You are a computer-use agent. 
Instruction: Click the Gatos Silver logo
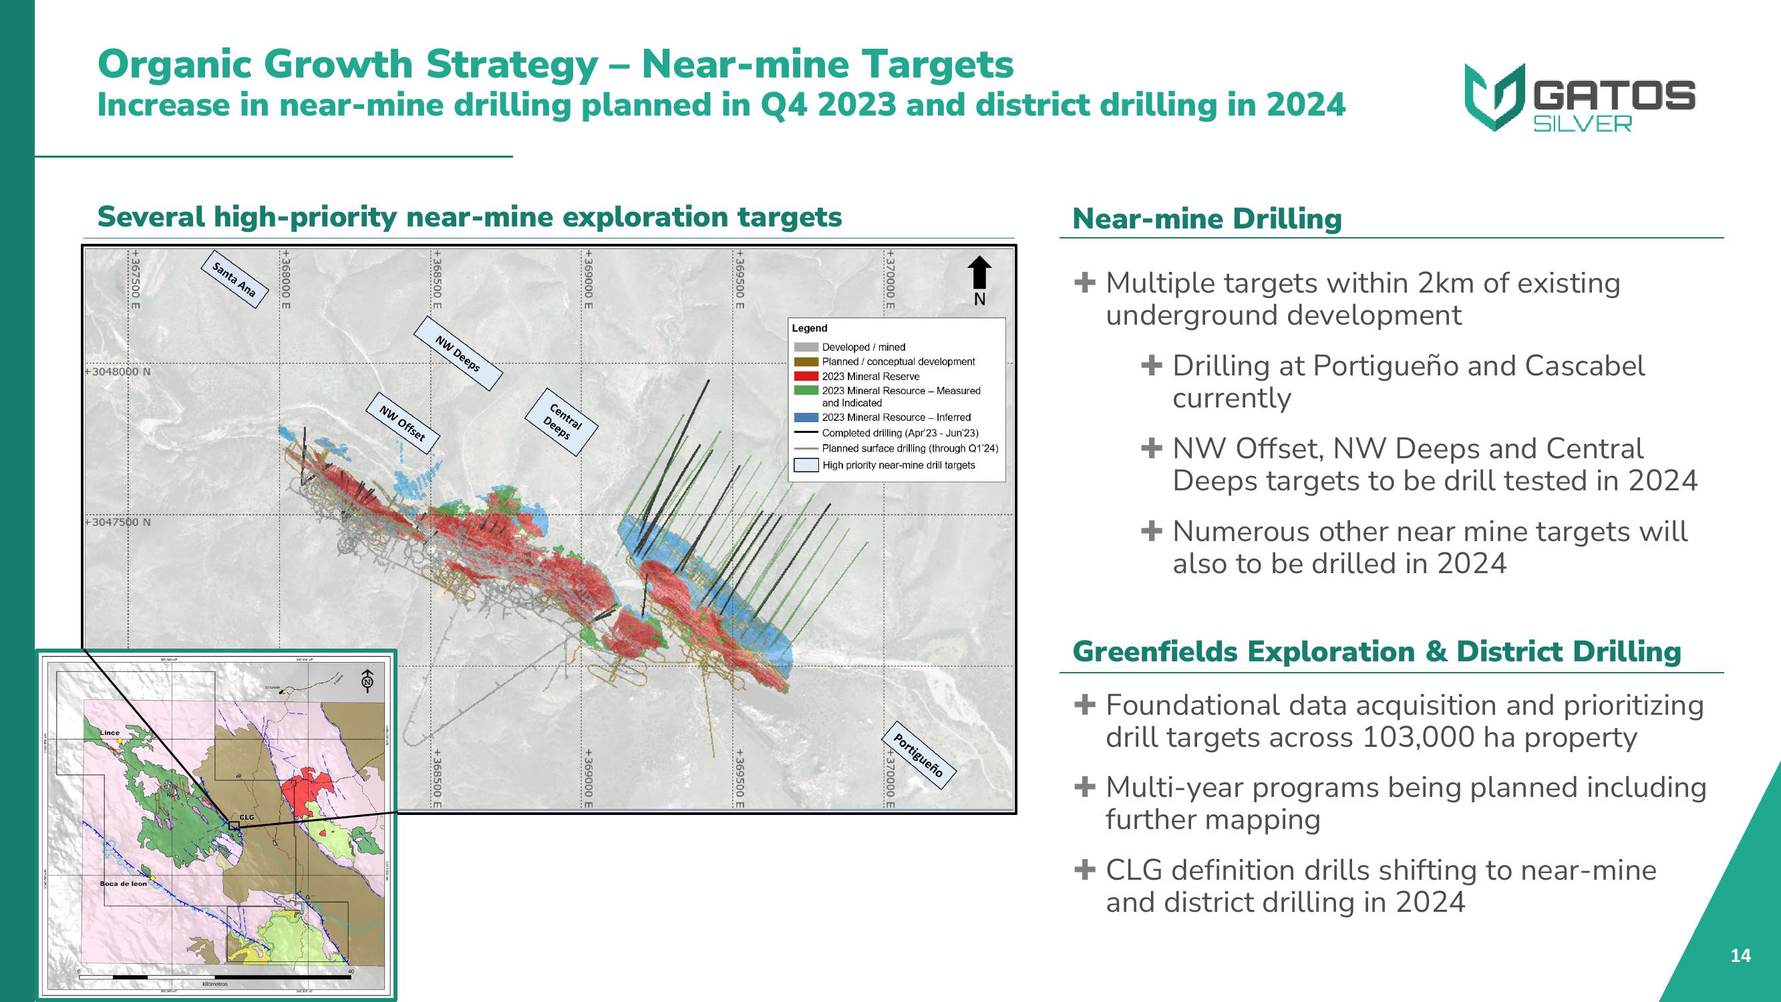pos(1580,98)
